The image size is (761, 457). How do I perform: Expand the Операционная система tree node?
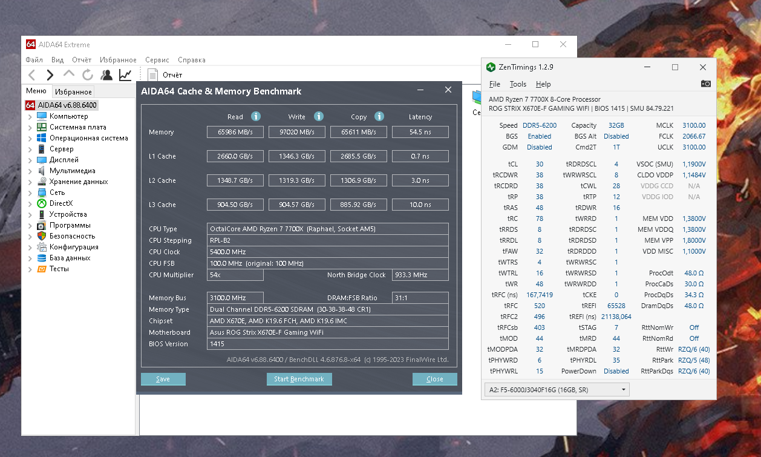tap(30, 138)
